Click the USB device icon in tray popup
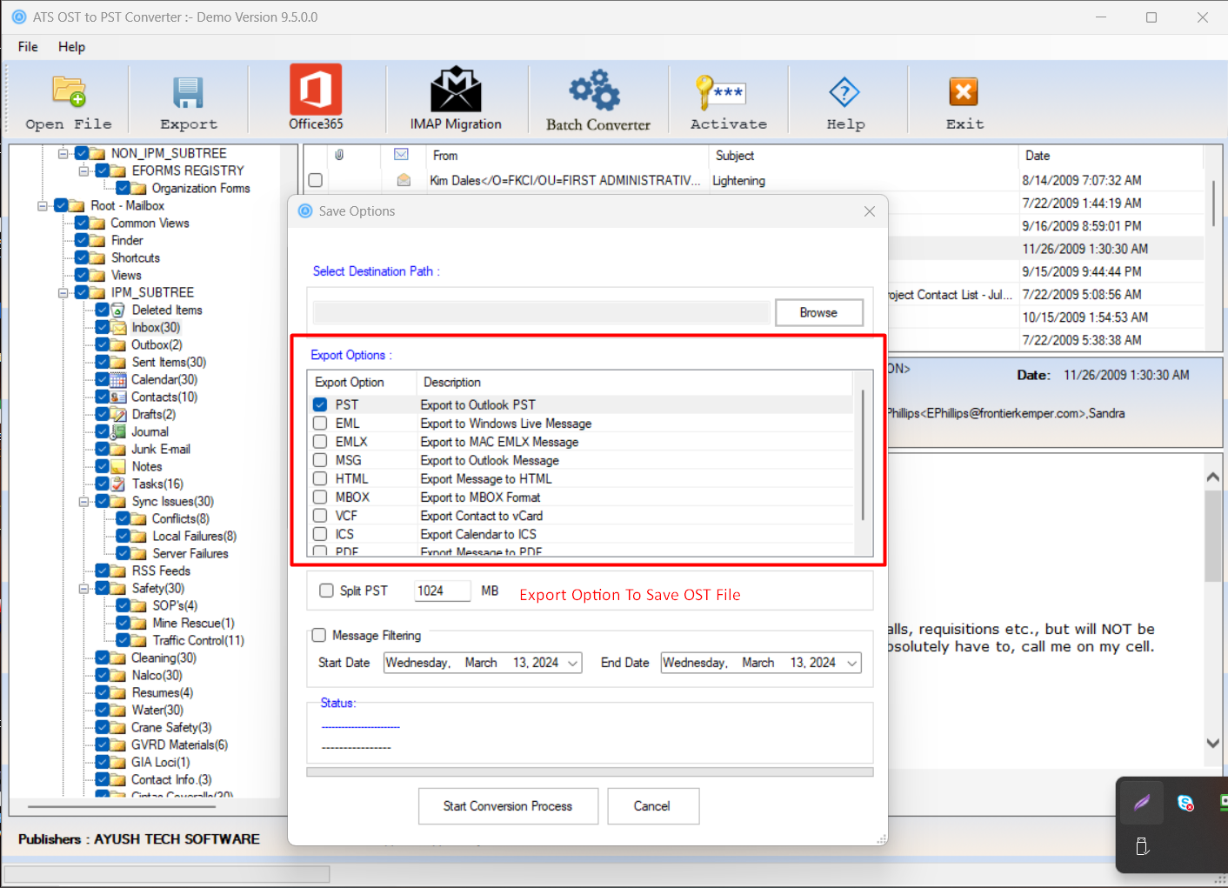Screen dimensions: 1228x888 1142,846
